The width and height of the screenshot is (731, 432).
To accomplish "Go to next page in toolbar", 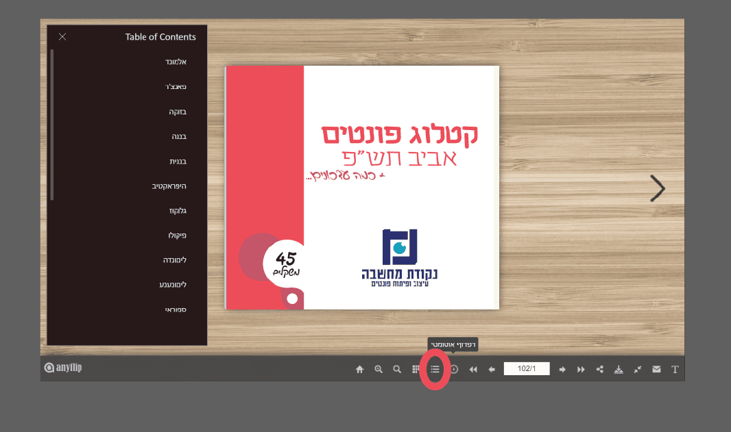I will (562, 369).
